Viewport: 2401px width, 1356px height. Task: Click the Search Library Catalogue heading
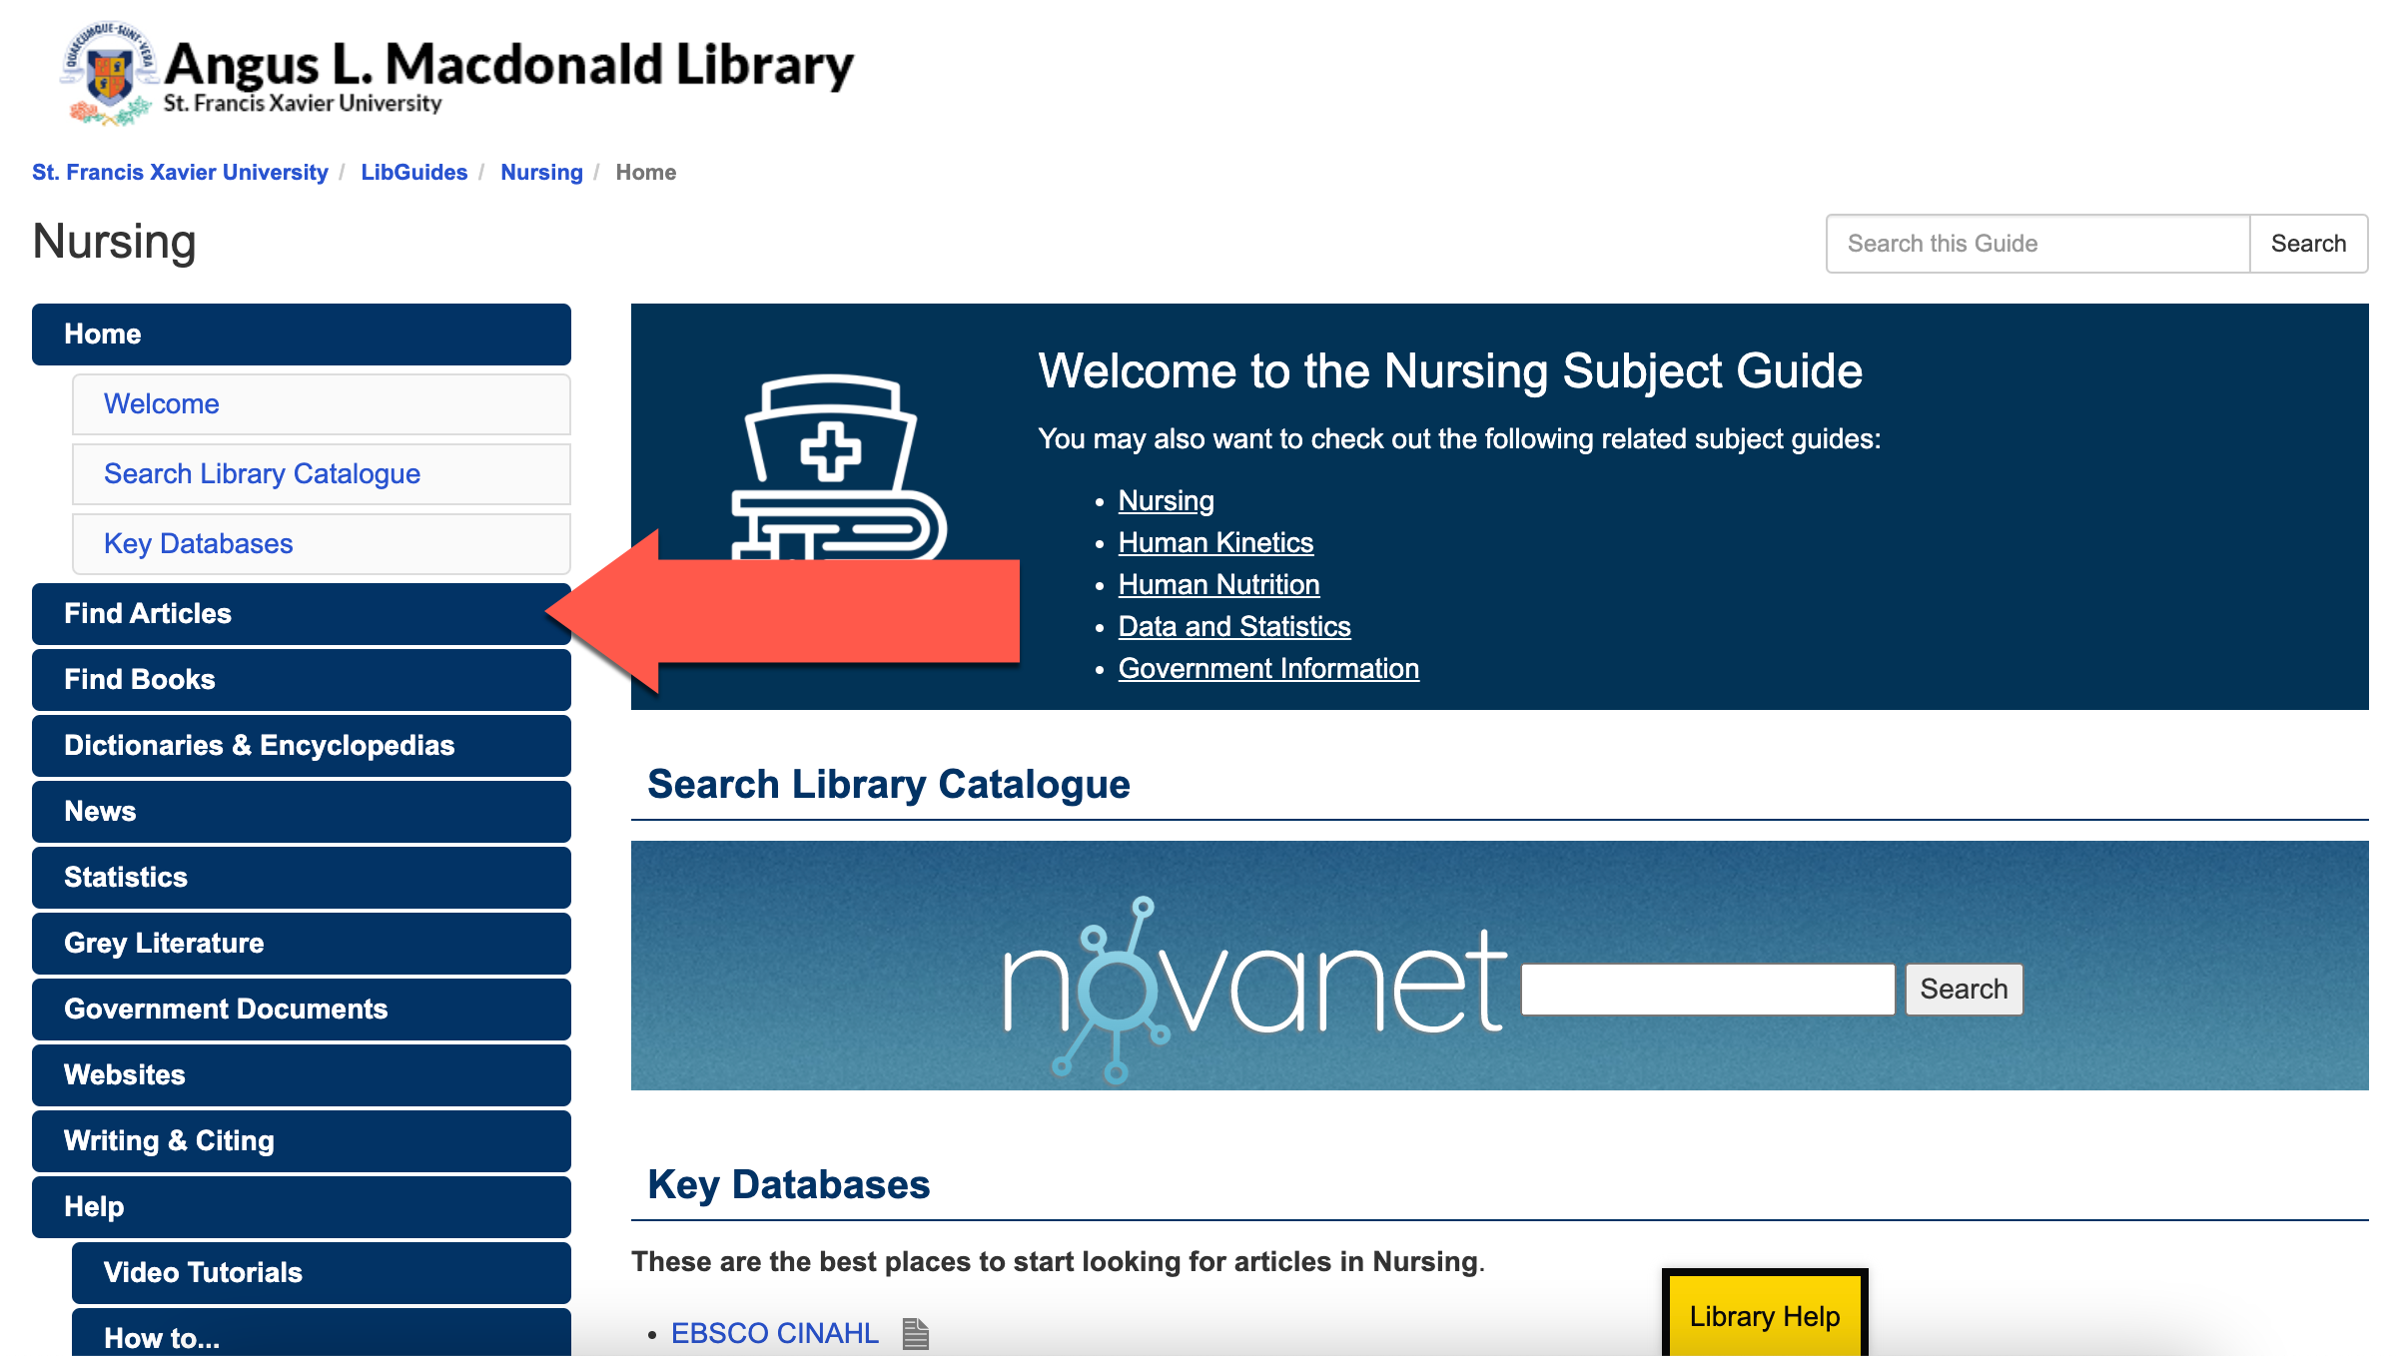(889, 784)
